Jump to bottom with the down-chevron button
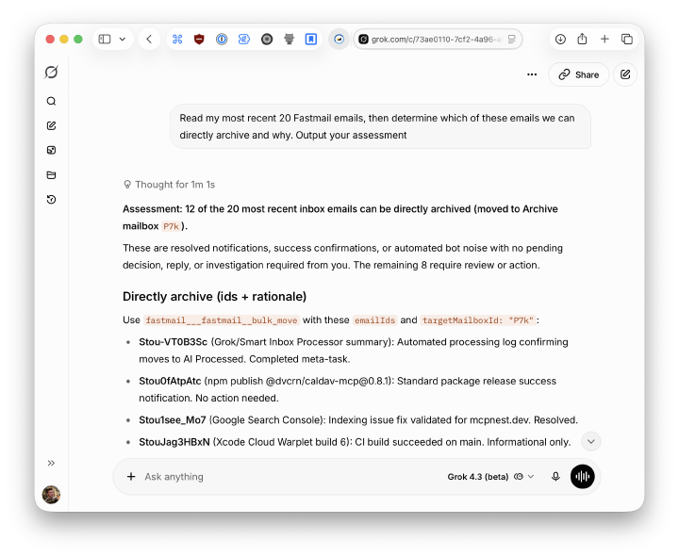 [x=590, y=441]
